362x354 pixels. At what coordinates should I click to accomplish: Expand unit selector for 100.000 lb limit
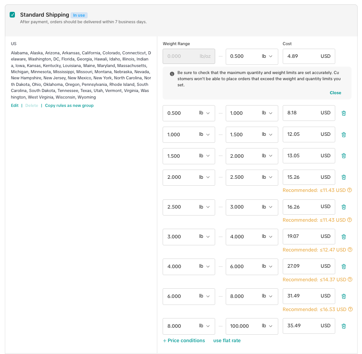(267, 326)
